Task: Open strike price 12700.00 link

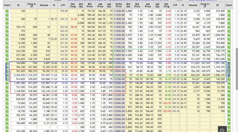Action: (119, 123)
